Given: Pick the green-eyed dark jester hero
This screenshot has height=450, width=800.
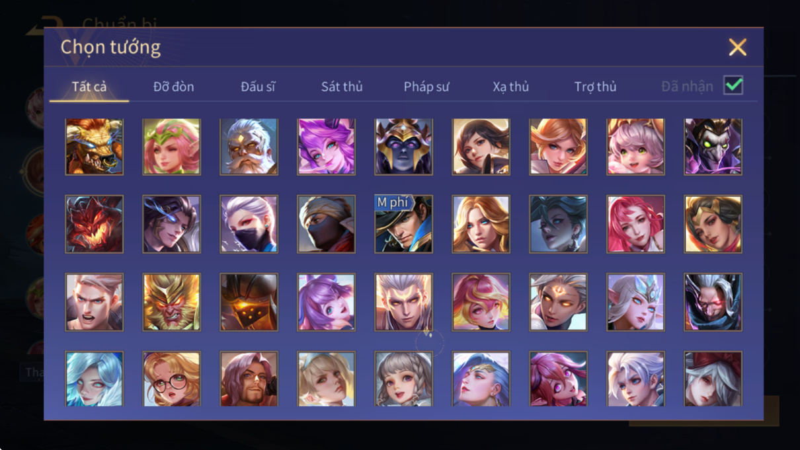Looking at the screenshot, I should tap(713, 147).
